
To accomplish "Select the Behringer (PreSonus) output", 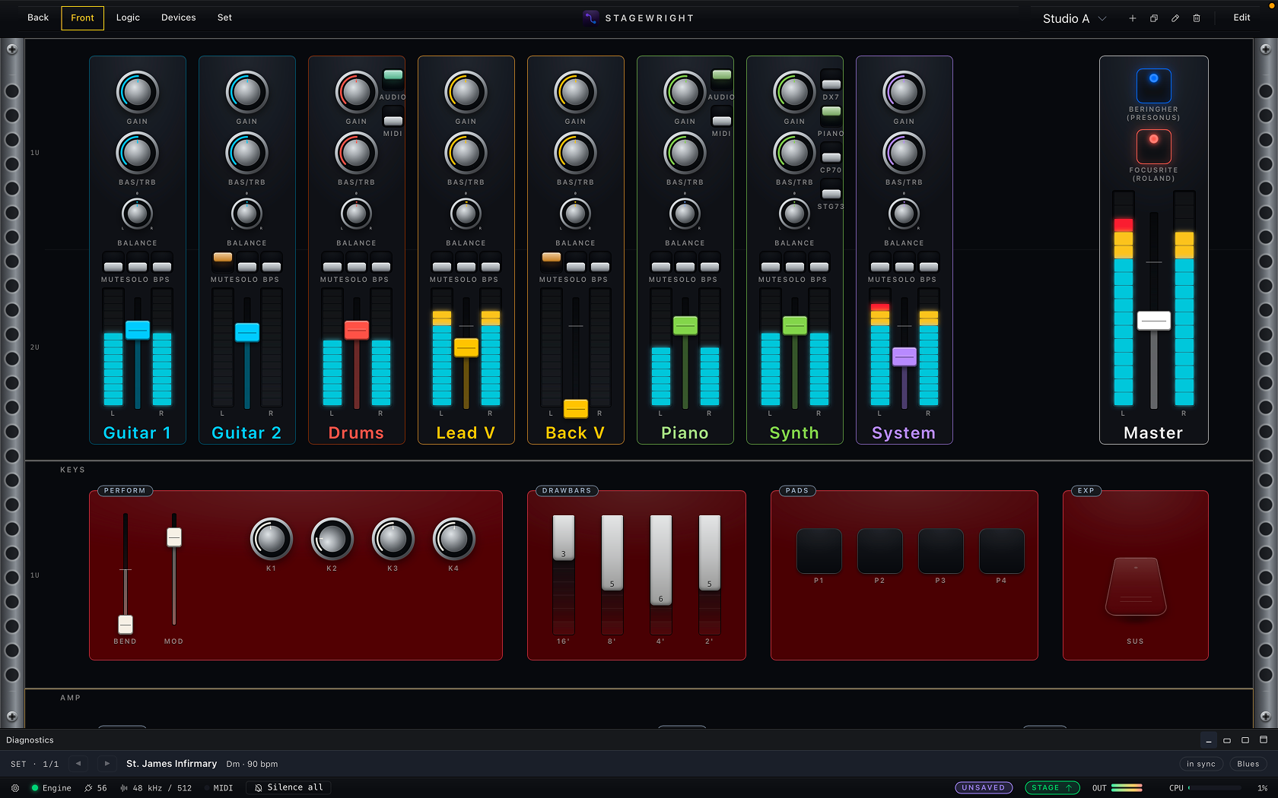I will [x=1153, y=85].
